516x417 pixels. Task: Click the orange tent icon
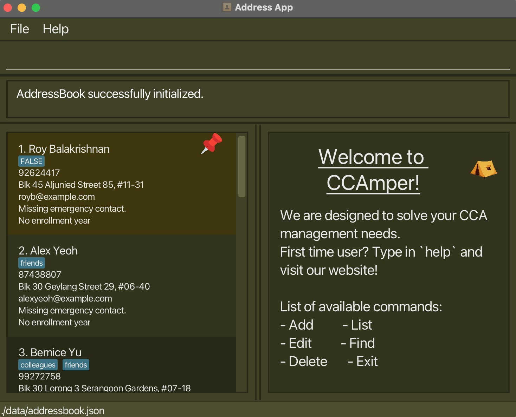pos(484,169)
